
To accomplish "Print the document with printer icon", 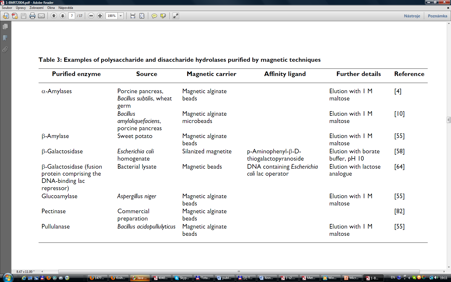I will 32,16.
